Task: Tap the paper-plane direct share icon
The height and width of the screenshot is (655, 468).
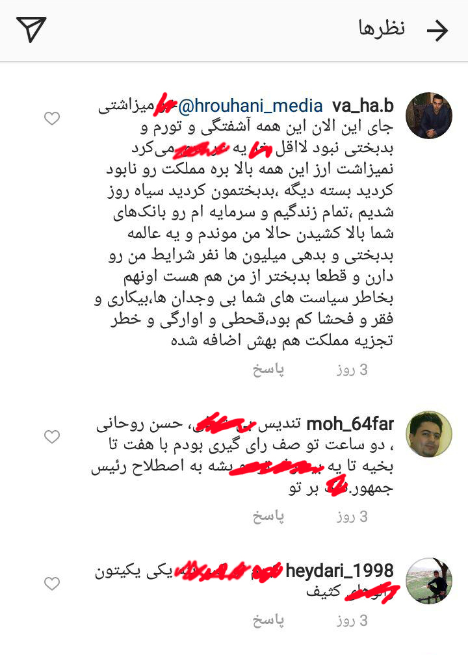Action: pos(31,29)
